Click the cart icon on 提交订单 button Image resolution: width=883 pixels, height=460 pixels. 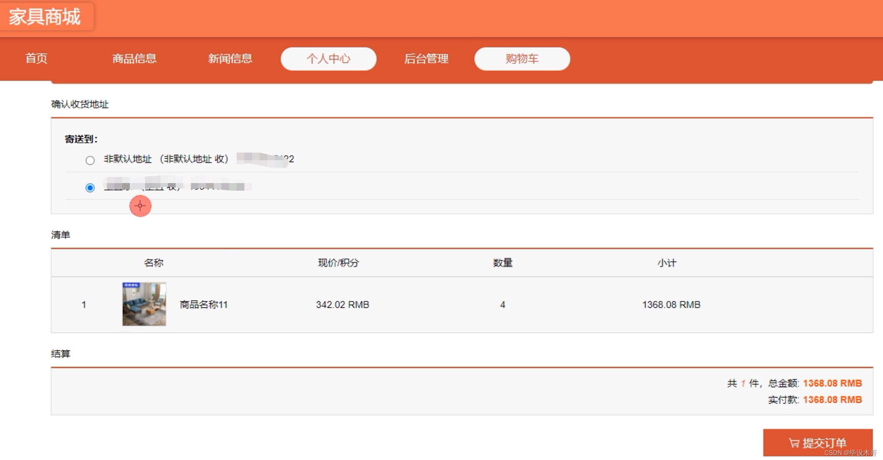[794, 443]
